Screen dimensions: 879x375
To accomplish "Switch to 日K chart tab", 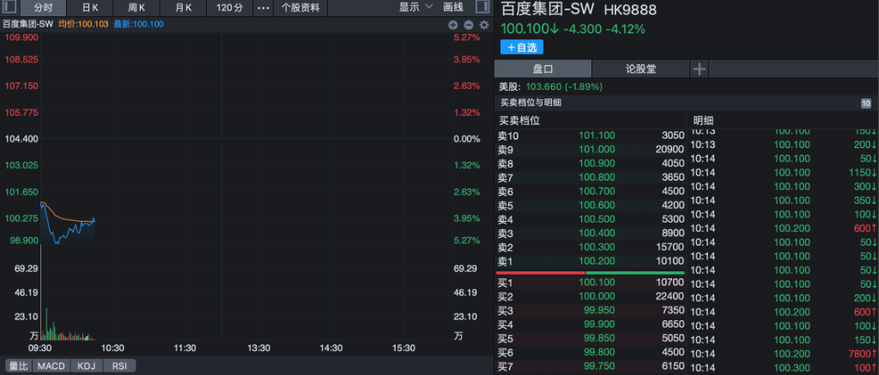I will tap(89, 8).
